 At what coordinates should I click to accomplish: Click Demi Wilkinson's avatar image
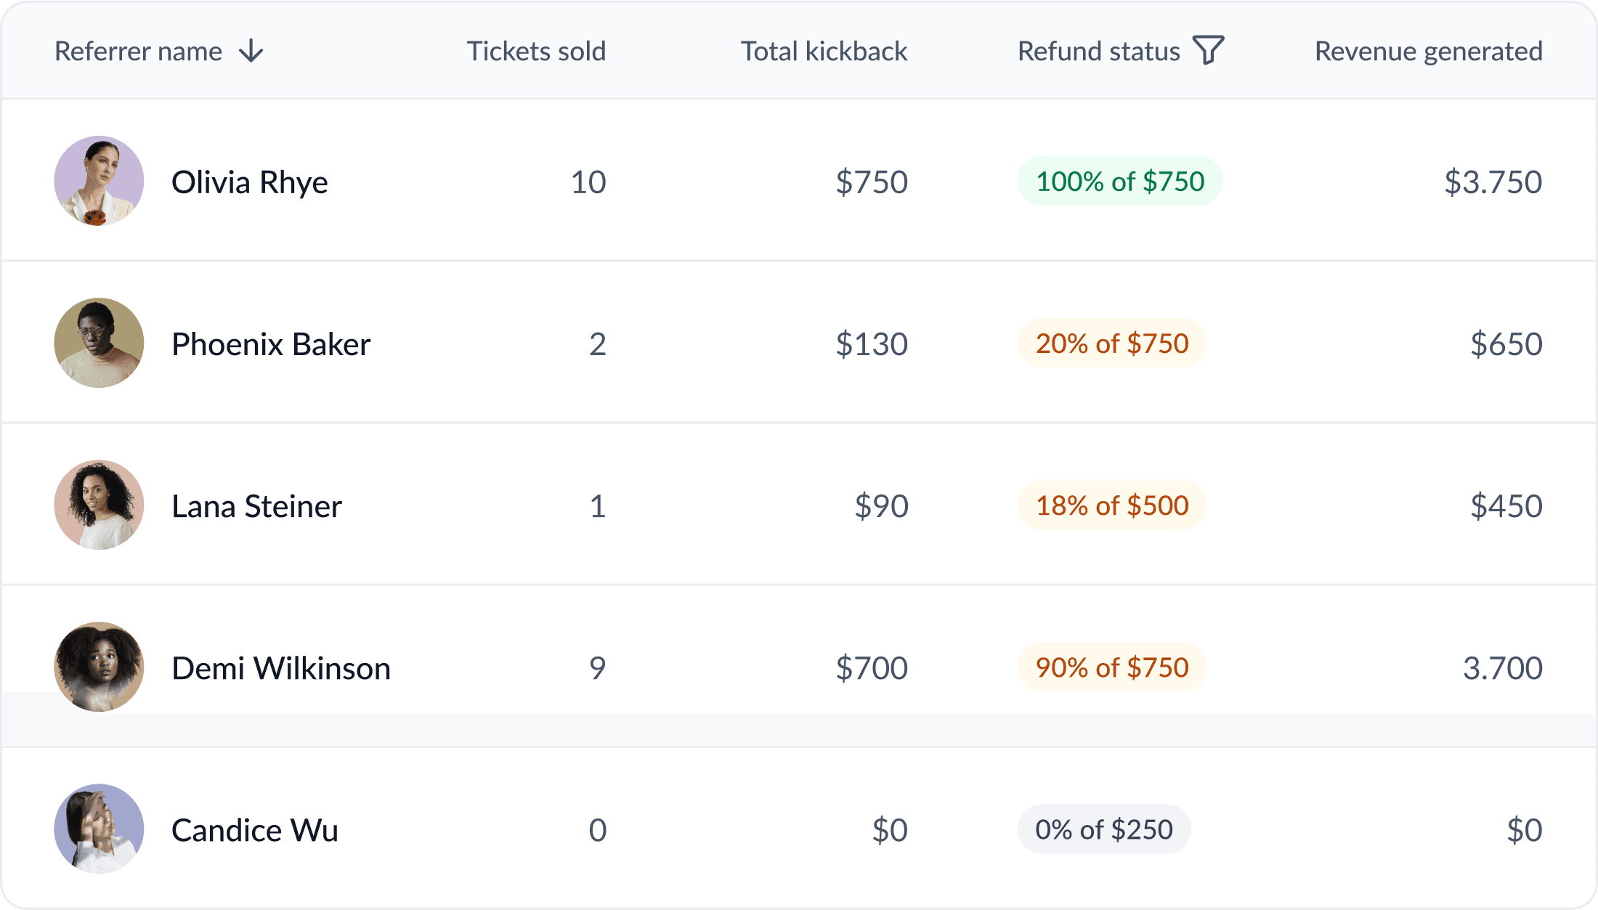coord(99,667)
